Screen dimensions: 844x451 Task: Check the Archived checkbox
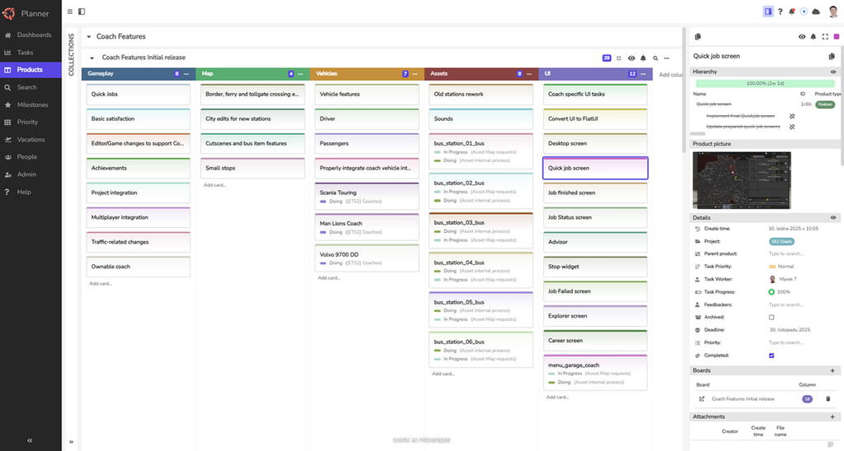pos(771,317)
